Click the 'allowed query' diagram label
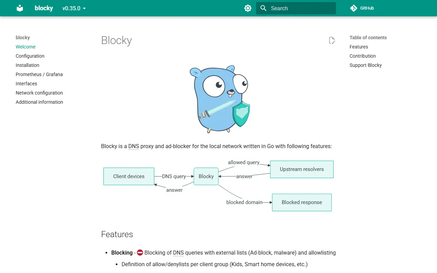 (244, 162)
